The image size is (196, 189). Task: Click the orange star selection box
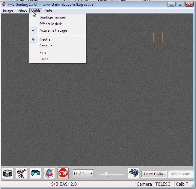click(158, 38)
